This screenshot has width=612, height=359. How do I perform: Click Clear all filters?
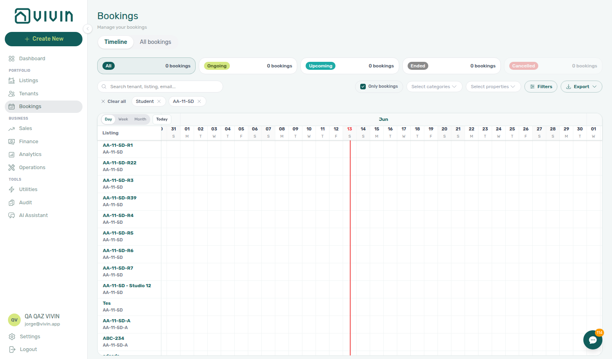click(114, 101)
